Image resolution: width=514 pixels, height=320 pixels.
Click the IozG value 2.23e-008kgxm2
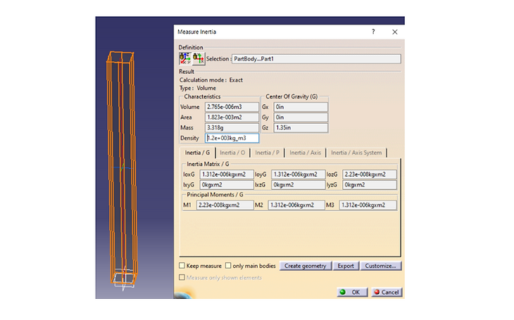(x=370, y=174)
